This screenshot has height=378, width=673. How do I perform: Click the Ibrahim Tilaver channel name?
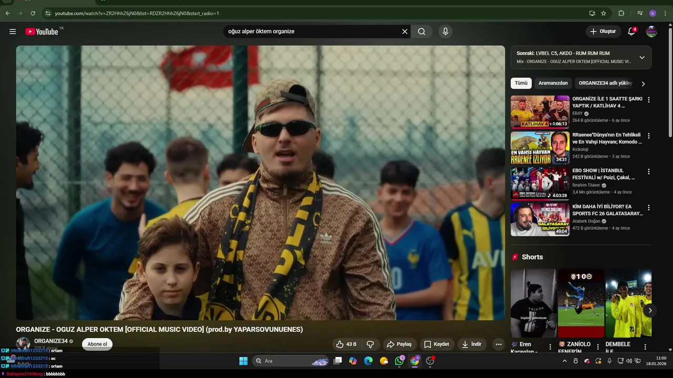pos(586,185)
